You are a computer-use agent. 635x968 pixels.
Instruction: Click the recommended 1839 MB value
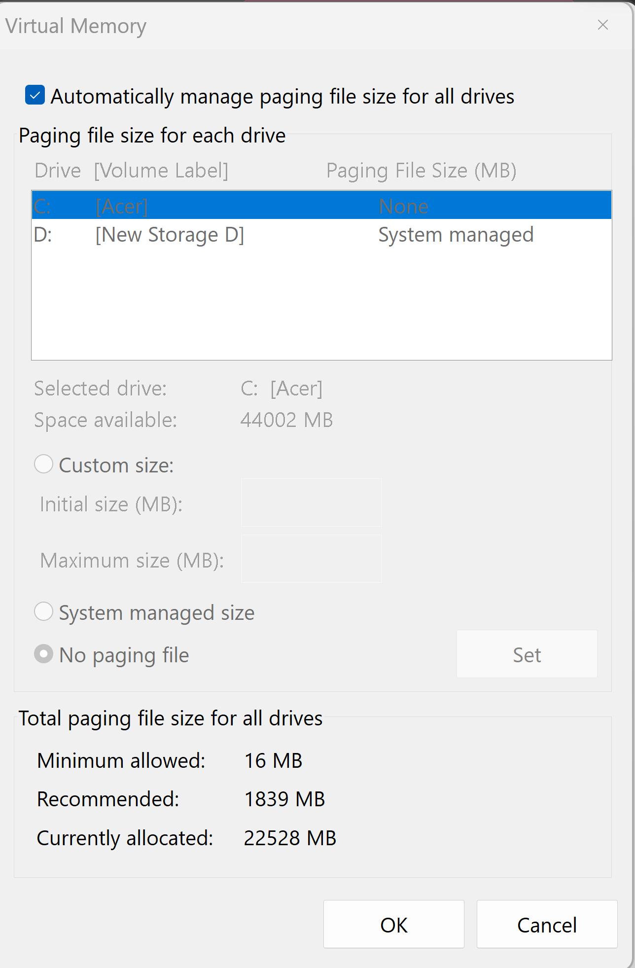284,799
